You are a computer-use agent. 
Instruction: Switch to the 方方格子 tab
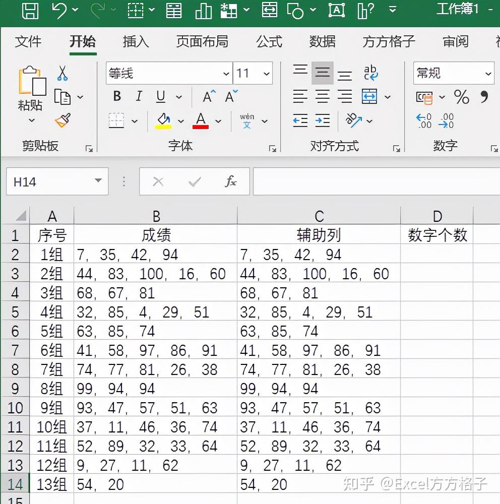pos(389,42)
